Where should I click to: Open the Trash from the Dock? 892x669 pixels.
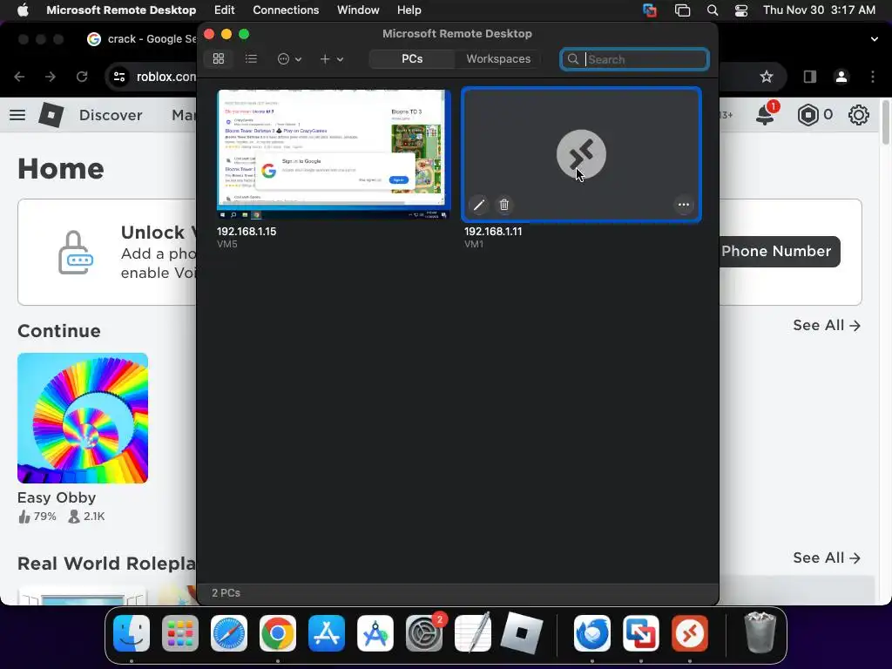pyautogui.click(x=760, y=632)
